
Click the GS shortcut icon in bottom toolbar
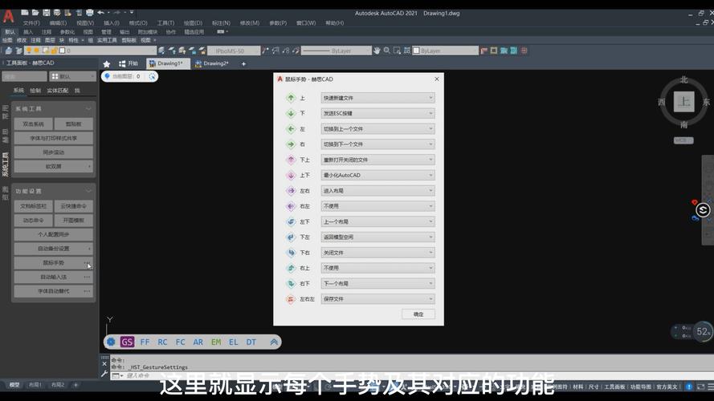coord(127,342)
